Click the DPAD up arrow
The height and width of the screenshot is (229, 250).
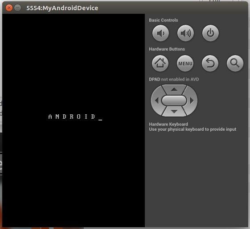pos(174,89)
